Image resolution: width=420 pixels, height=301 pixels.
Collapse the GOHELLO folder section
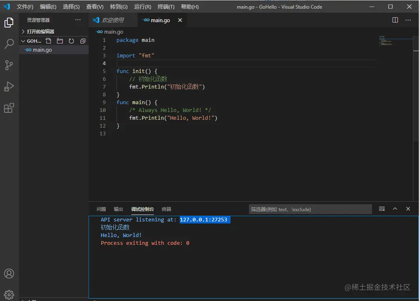pos(34,41)
